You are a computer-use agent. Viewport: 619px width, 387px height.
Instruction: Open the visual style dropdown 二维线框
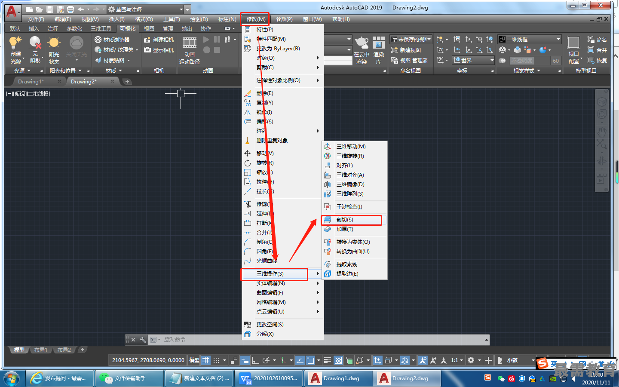(x=530, y=39)
